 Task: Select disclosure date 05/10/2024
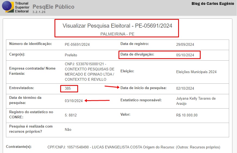pyautogui.click(x=185, y=55)
